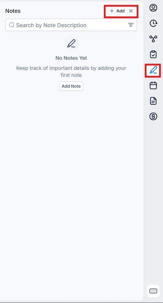This screenshot has width=163, height=303.
Task: Click the No Notes Yet heading text
Action: [x=71, y=58]
